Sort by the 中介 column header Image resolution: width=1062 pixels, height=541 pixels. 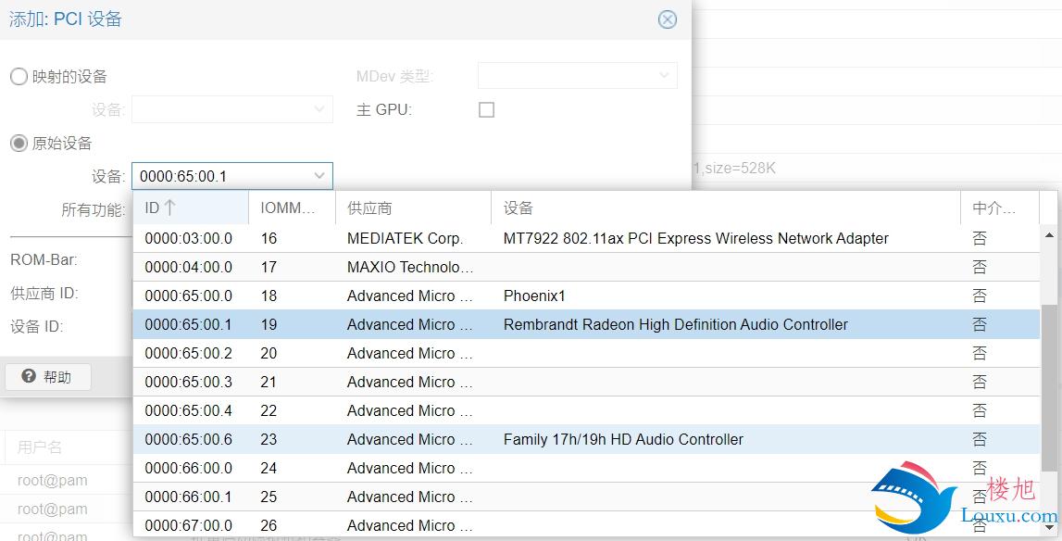tap(1000, 208)
